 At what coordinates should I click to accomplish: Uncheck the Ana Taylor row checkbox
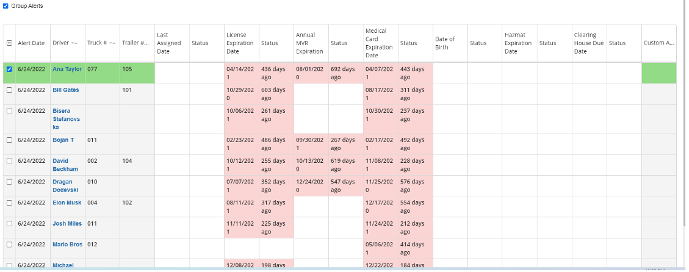(9, 69)
